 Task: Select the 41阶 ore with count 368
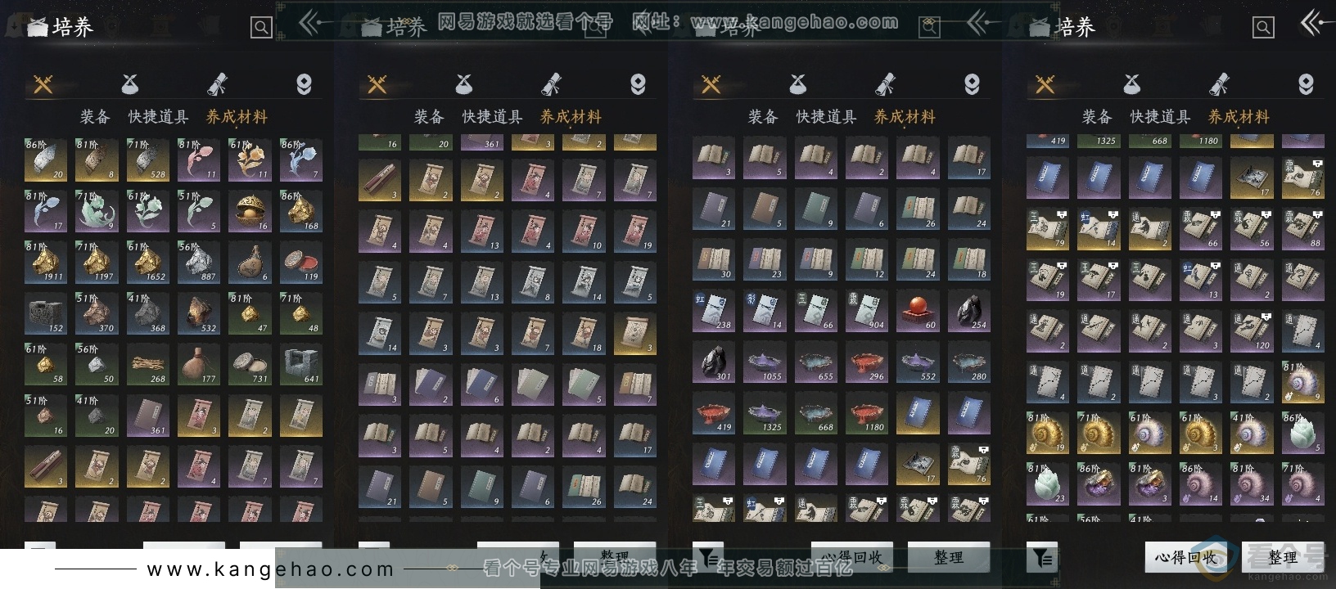(x=147, y=313)
